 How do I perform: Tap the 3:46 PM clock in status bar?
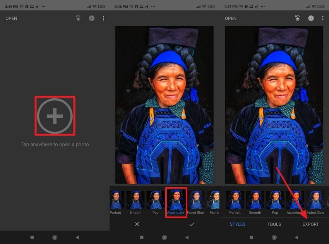[121, 7]
